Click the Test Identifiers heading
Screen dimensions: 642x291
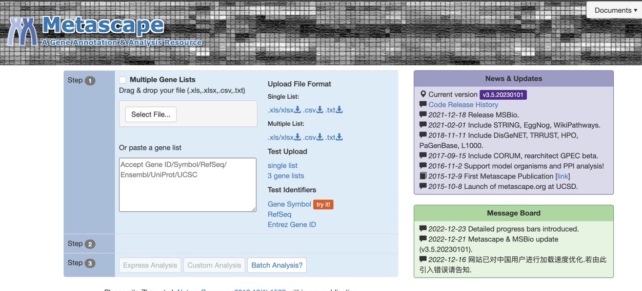point(292,190)
